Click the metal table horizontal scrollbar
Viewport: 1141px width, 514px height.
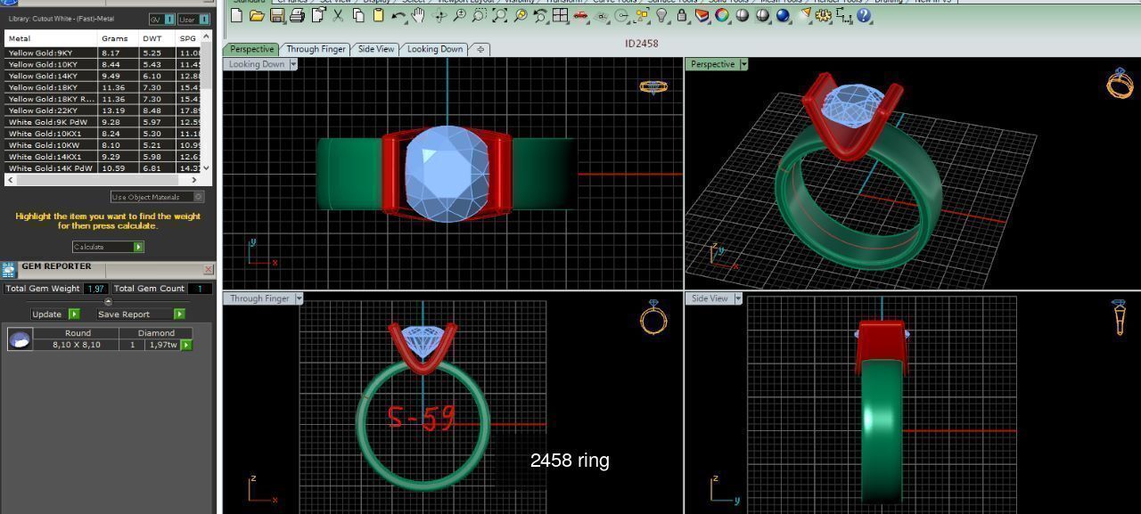coord(103,180)
